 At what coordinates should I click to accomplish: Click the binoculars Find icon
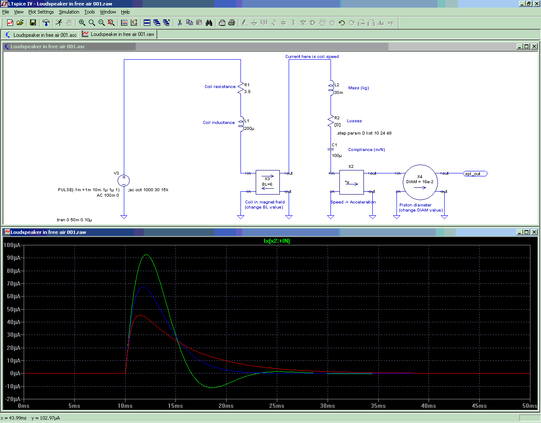point(209,23)
